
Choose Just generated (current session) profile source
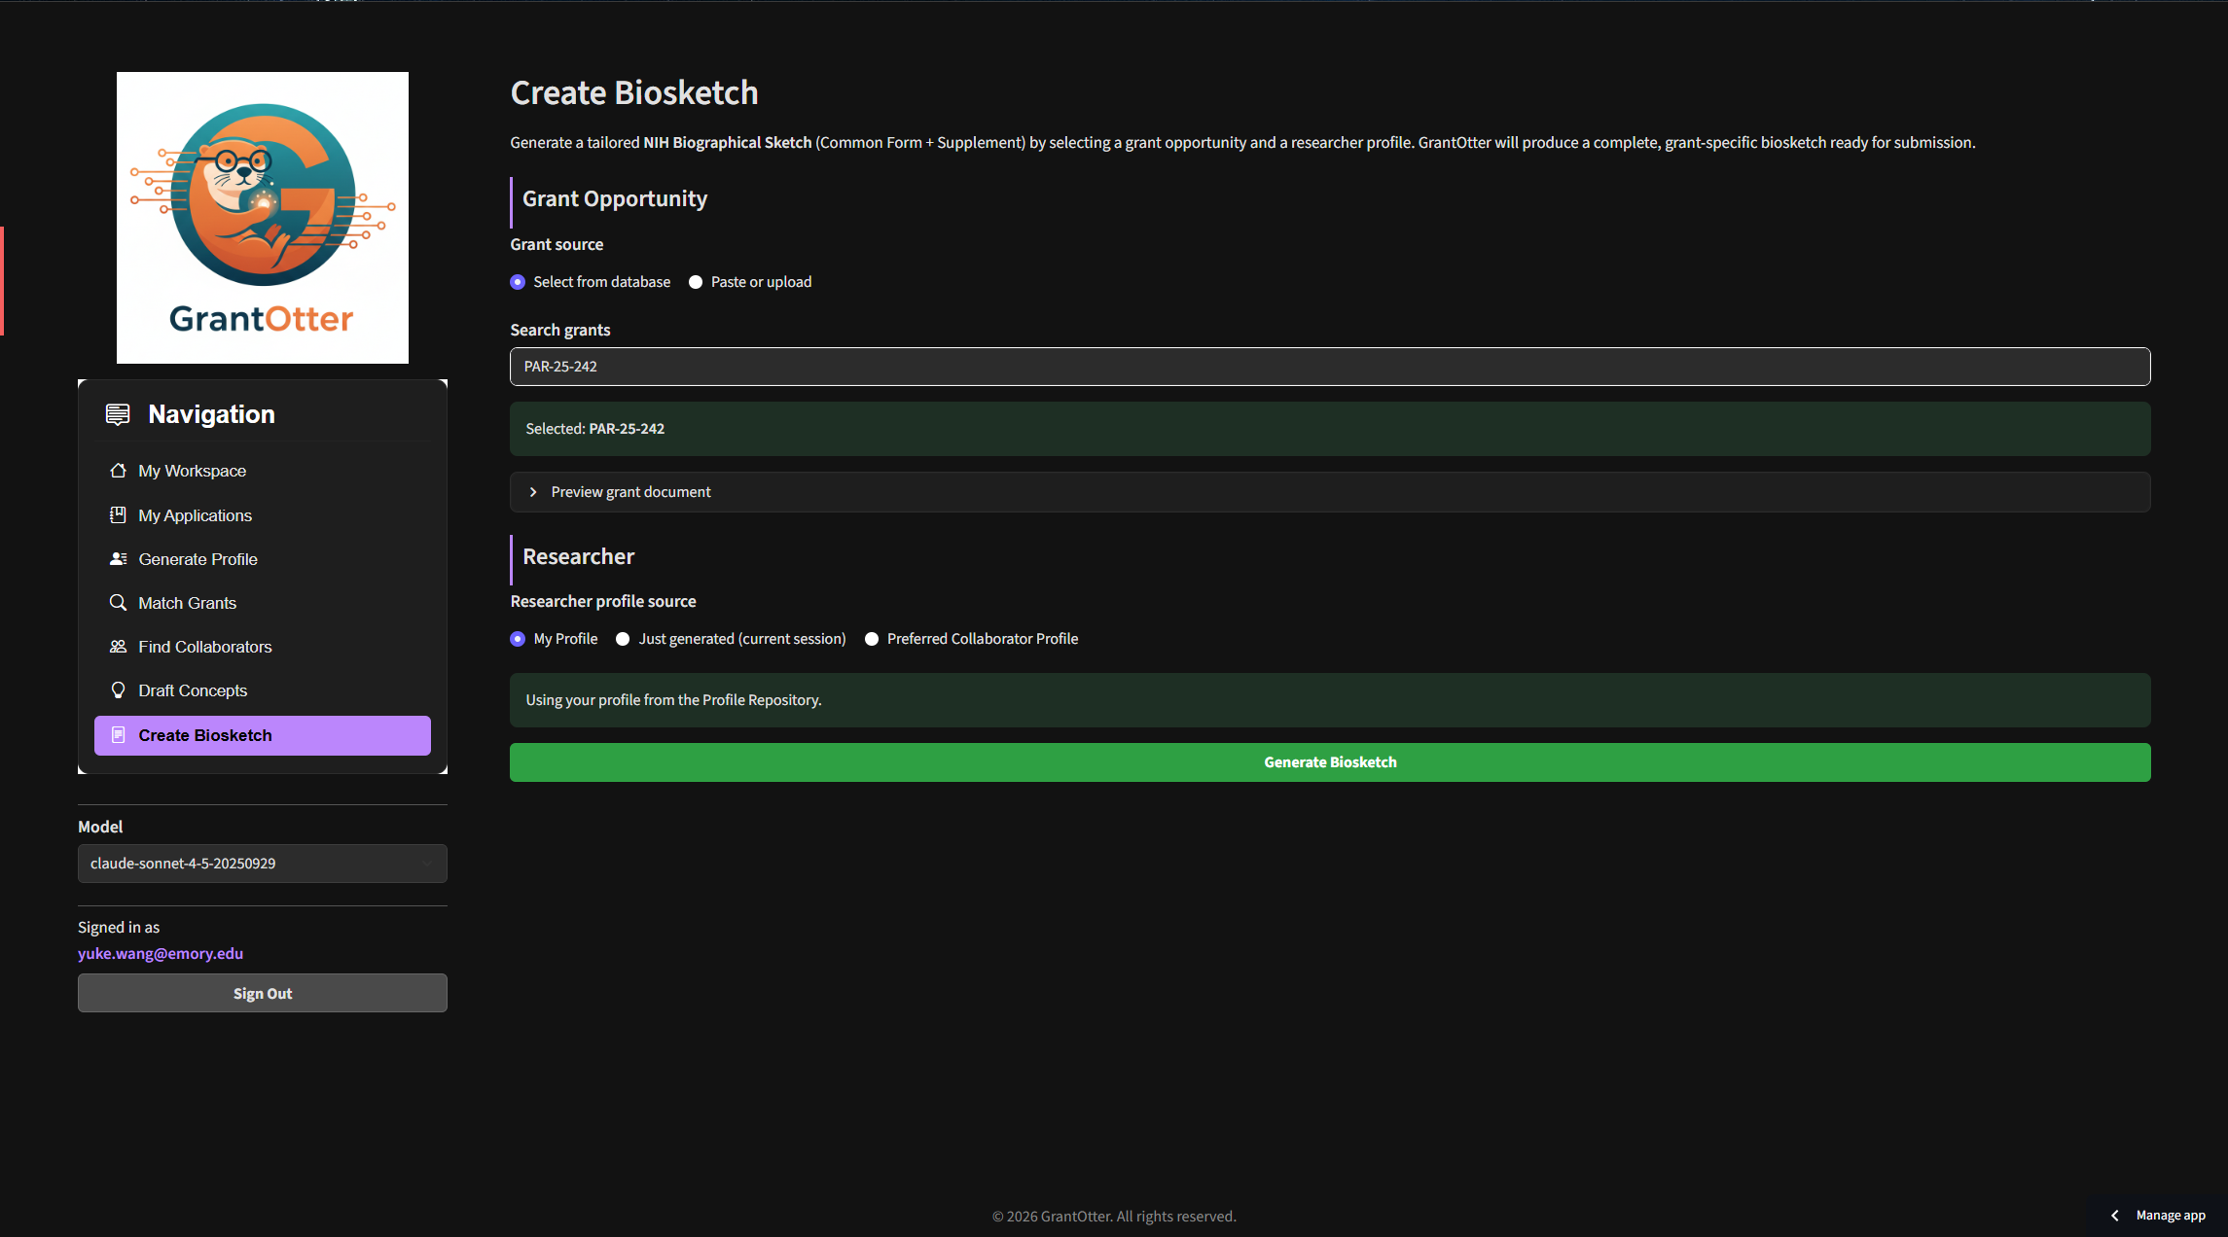[x=623, y=638]
